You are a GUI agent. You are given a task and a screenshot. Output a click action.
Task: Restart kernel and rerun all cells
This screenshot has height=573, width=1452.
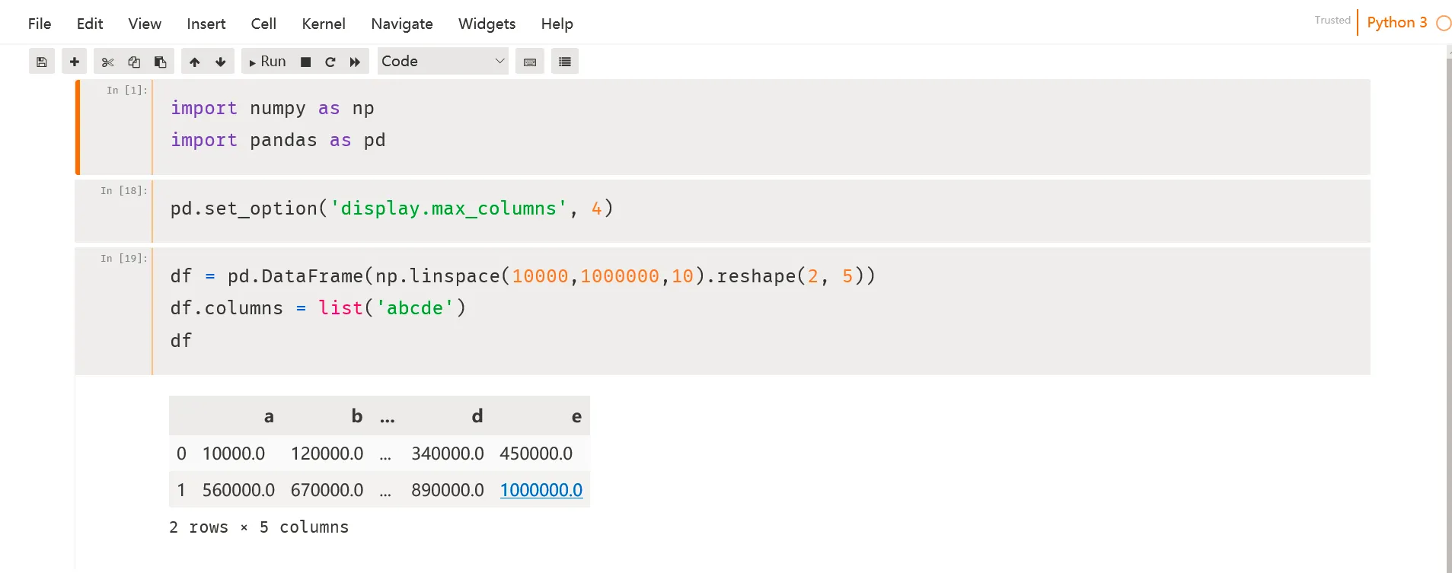[x=355, y=62]
